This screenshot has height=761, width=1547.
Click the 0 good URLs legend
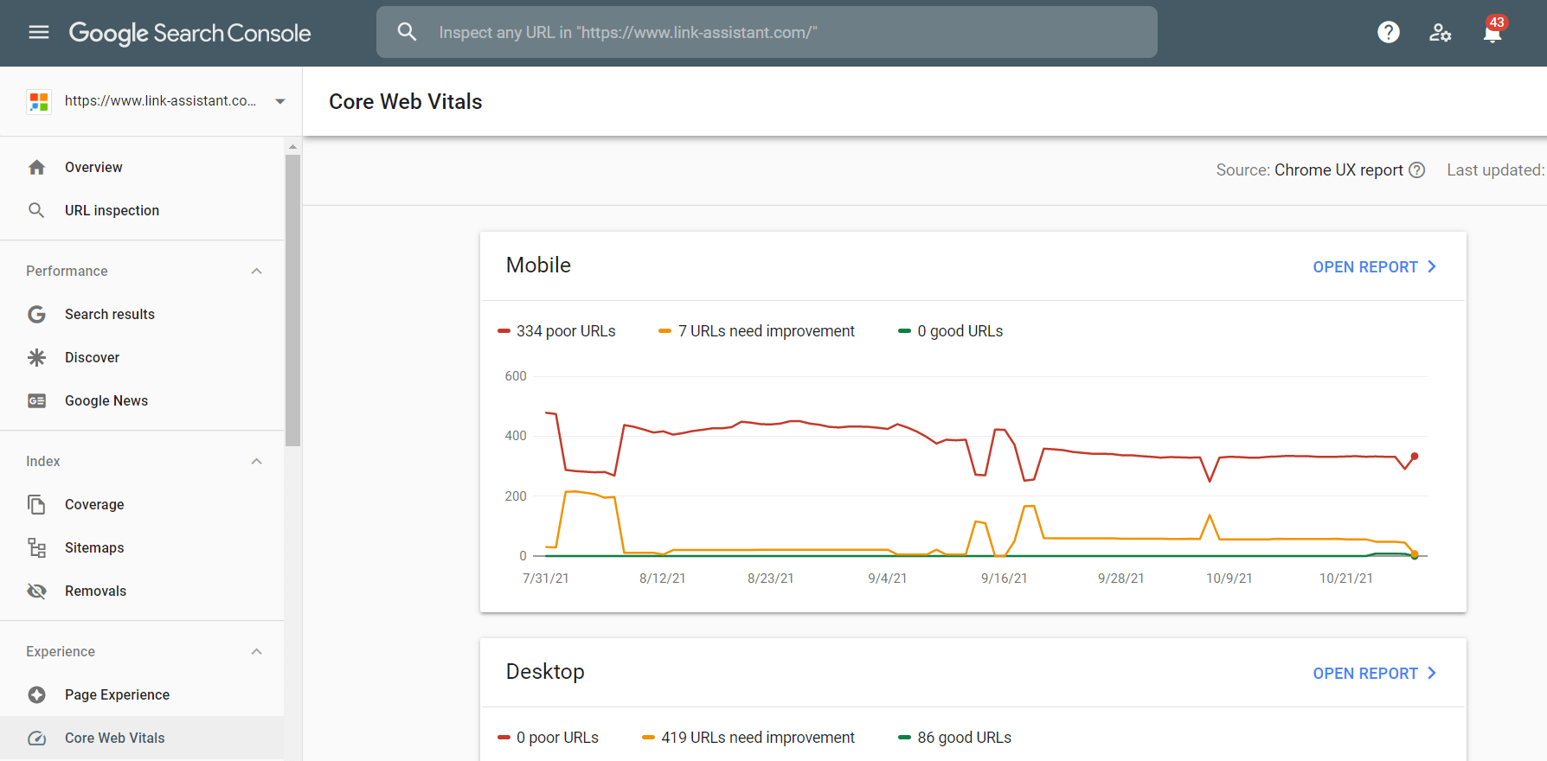pos(950,331)
